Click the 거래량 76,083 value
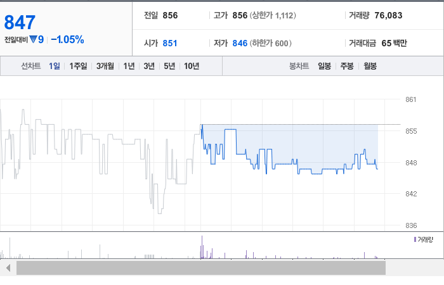This screenshot has height=285, width=444. (x=388, y=15)
